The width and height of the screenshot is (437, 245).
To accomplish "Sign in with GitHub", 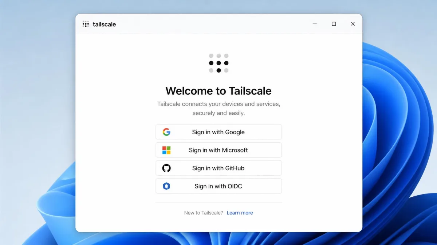I will (219, 168).
